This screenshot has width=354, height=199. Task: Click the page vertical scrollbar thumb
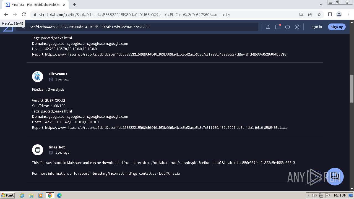(352, 88)
